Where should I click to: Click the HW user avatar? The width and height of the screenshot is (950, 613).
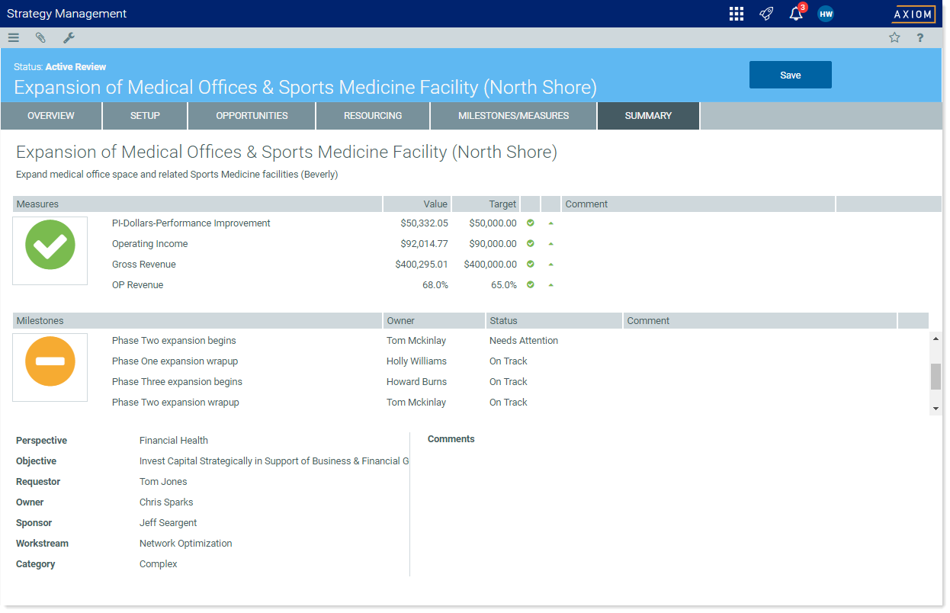tap(826, 13)
